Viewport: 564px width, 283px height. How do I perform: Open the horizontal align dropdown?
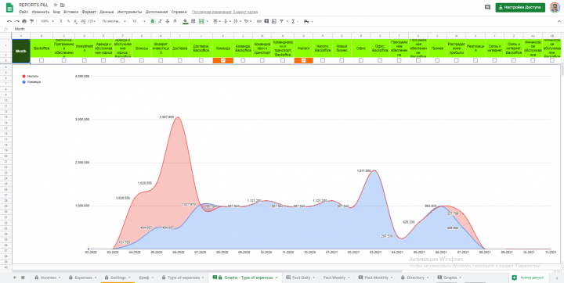tap(218, 22)
